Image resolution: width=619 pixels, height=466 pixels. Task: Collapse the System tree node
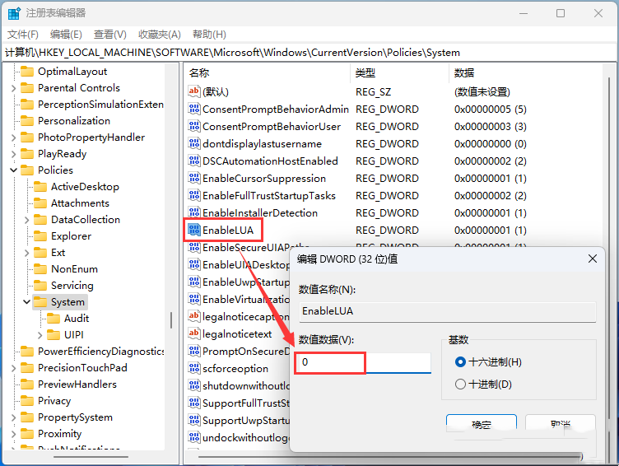point(27,302)
